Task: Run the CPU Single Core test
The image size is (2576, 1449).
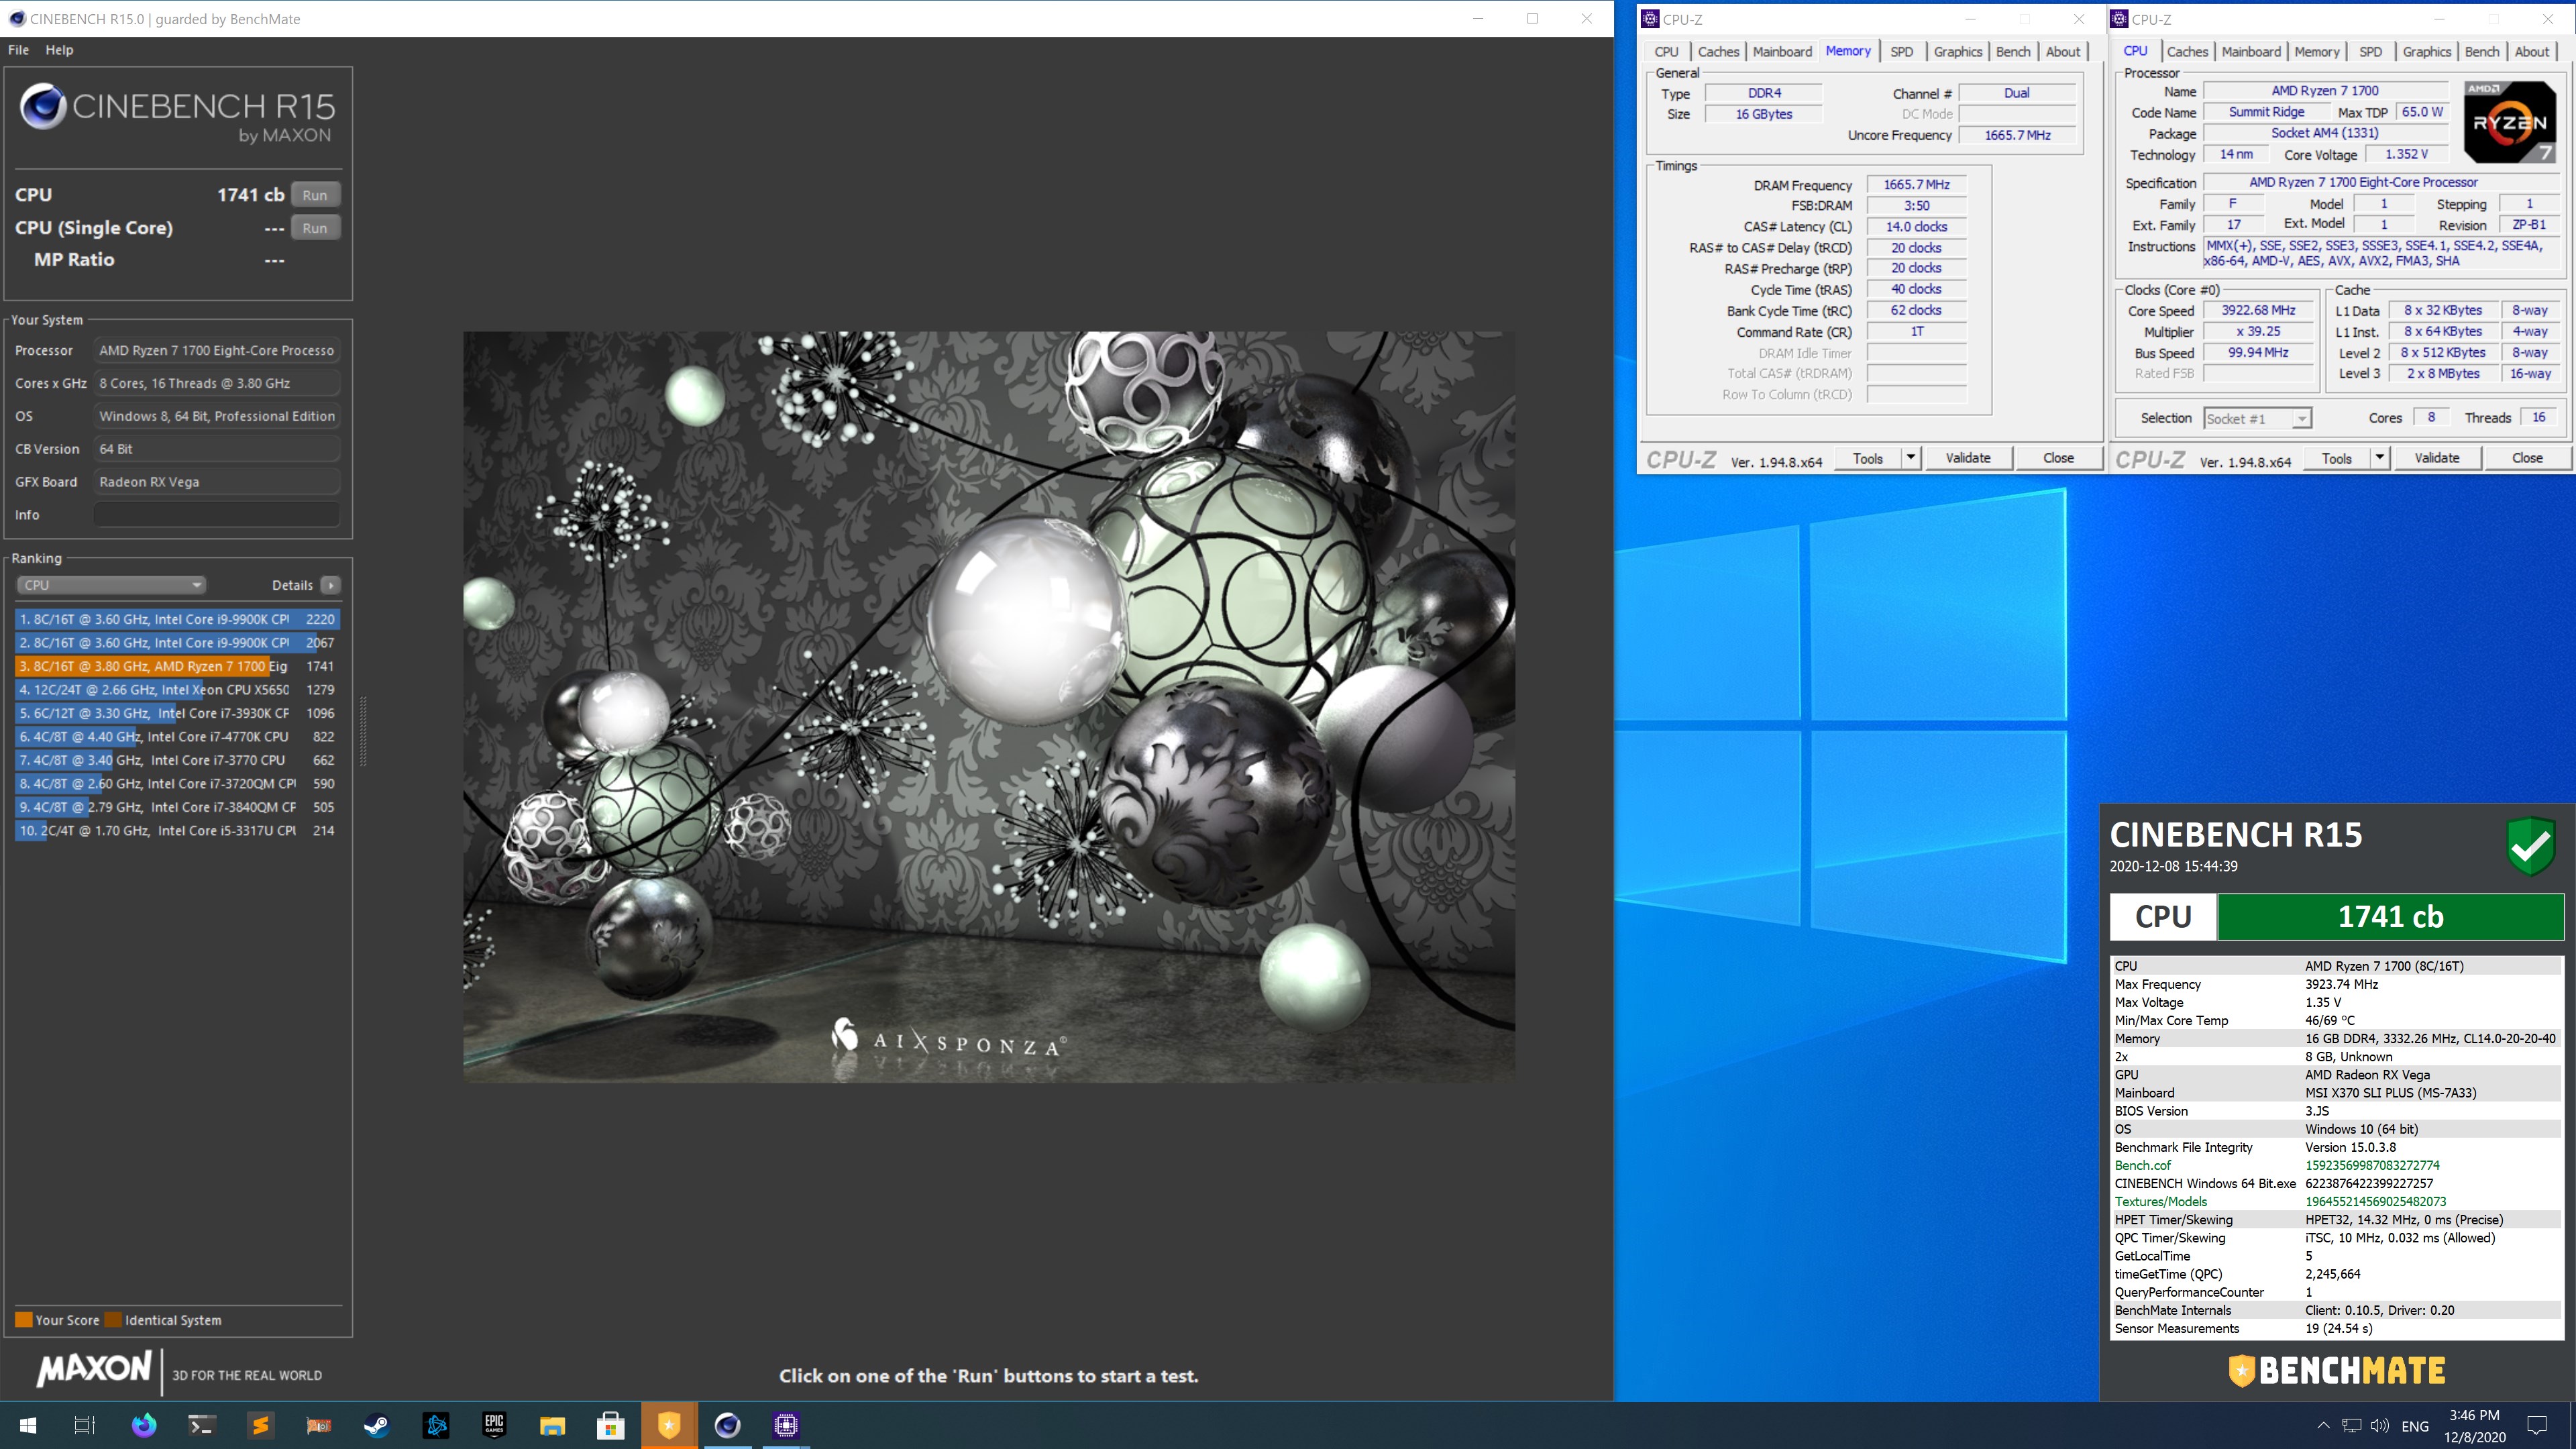Action: (x=315, y=228)
